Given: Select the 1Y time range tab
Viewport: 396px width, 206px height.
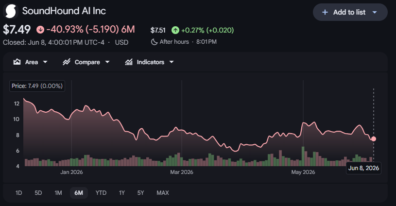Looking at the screenshot, I should pos(122,193).
